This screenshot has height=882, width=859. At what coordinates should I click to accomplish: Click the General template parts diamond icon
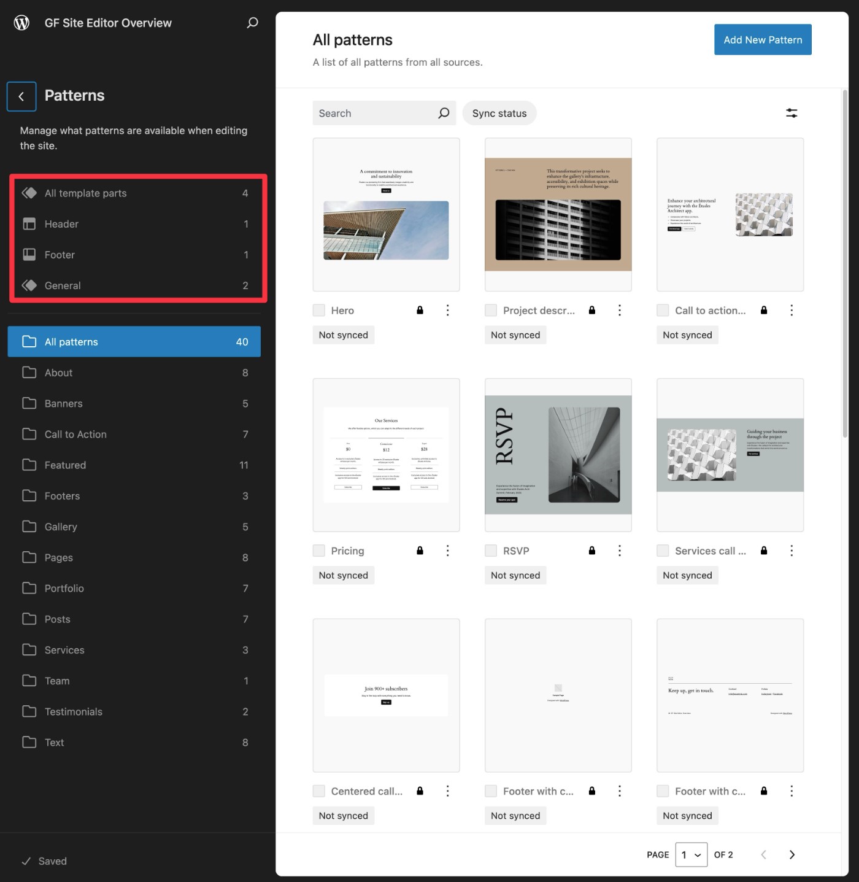[29, 285]
